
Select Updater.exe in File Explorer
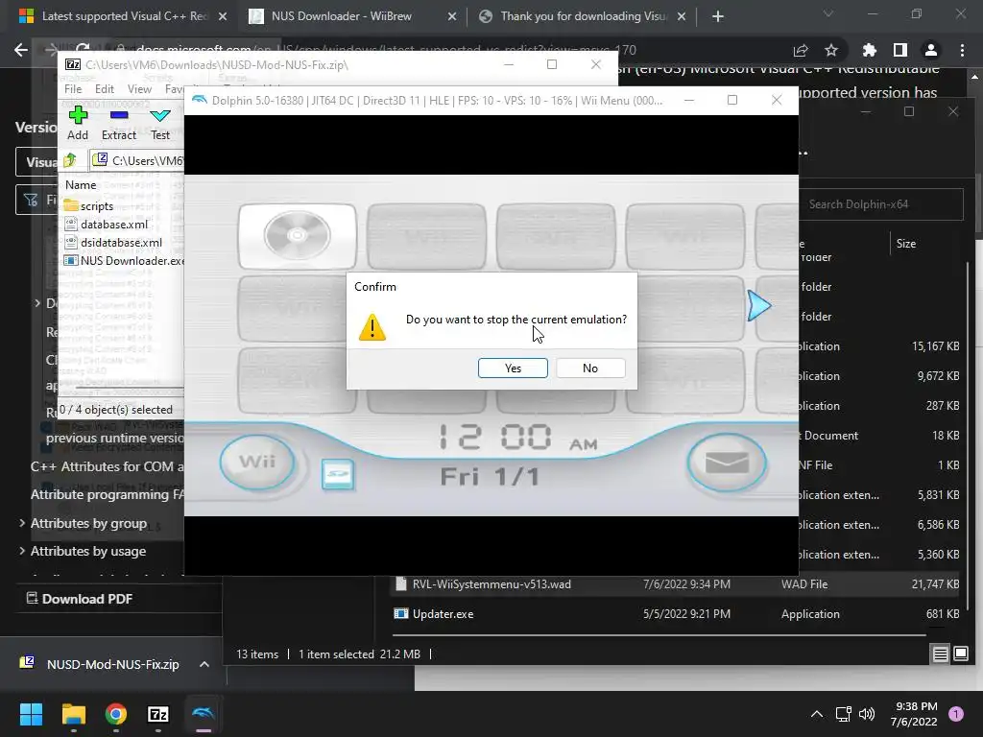click(676, 614)
